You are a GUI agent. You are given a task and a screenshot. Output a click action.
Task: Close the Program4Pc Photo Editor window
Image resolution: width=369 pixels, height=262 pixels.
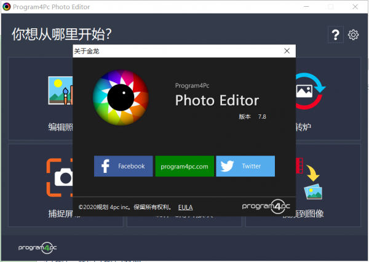355,7
